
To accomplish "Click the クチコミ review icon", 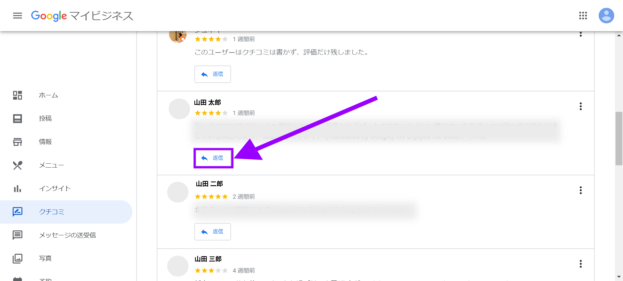I will pos(18,212).
